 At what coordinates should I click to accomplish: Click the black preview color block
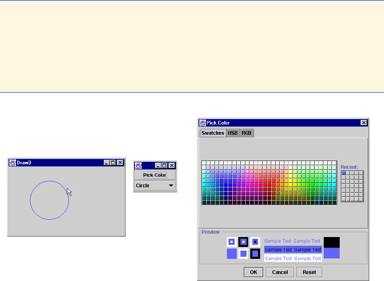click(x=331, y=242)
